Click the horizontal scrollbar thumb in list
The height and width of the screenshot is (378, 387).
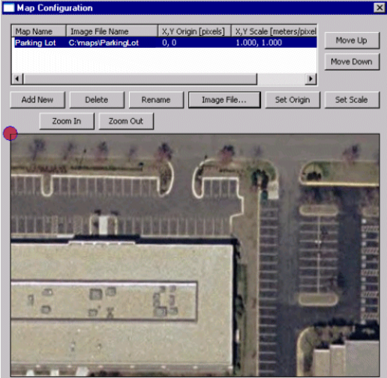[x=140, y=79]
